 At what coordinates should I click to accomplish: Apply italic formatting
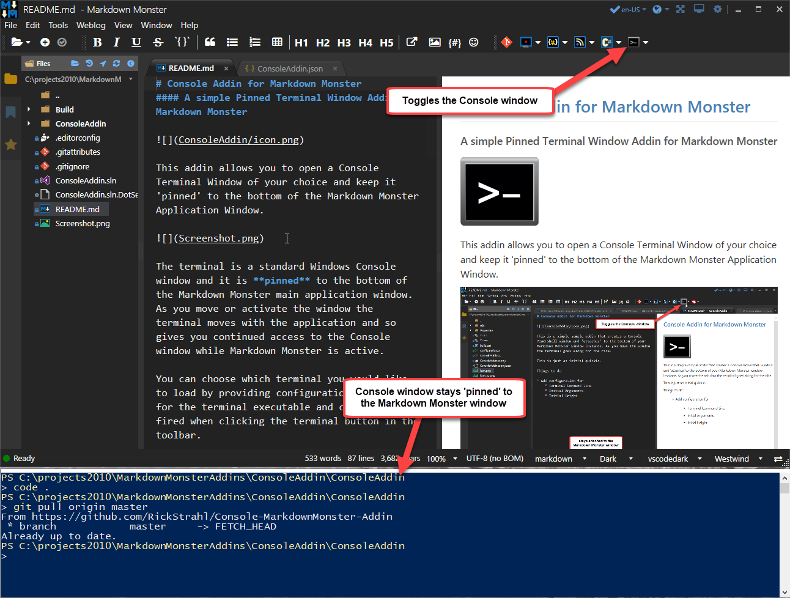coord(116,42)
